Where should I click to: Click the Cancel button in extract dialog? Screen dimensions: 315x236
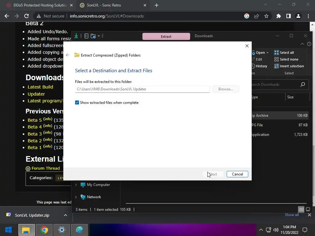(x=237, y=174)
